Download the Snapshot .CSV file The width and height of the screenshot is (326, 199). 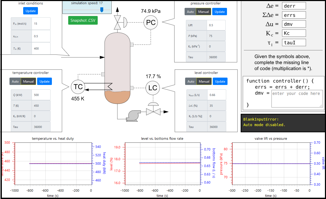[83, 20]
